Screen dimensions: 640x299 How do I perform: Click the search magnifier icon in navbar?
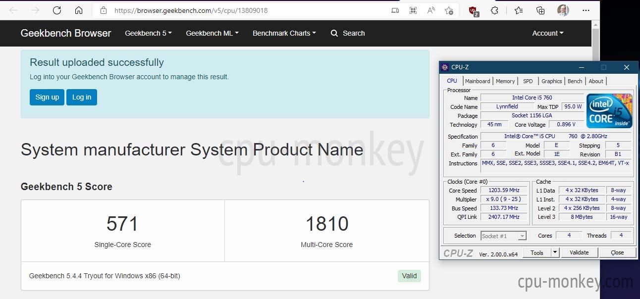tap(334, 33)
